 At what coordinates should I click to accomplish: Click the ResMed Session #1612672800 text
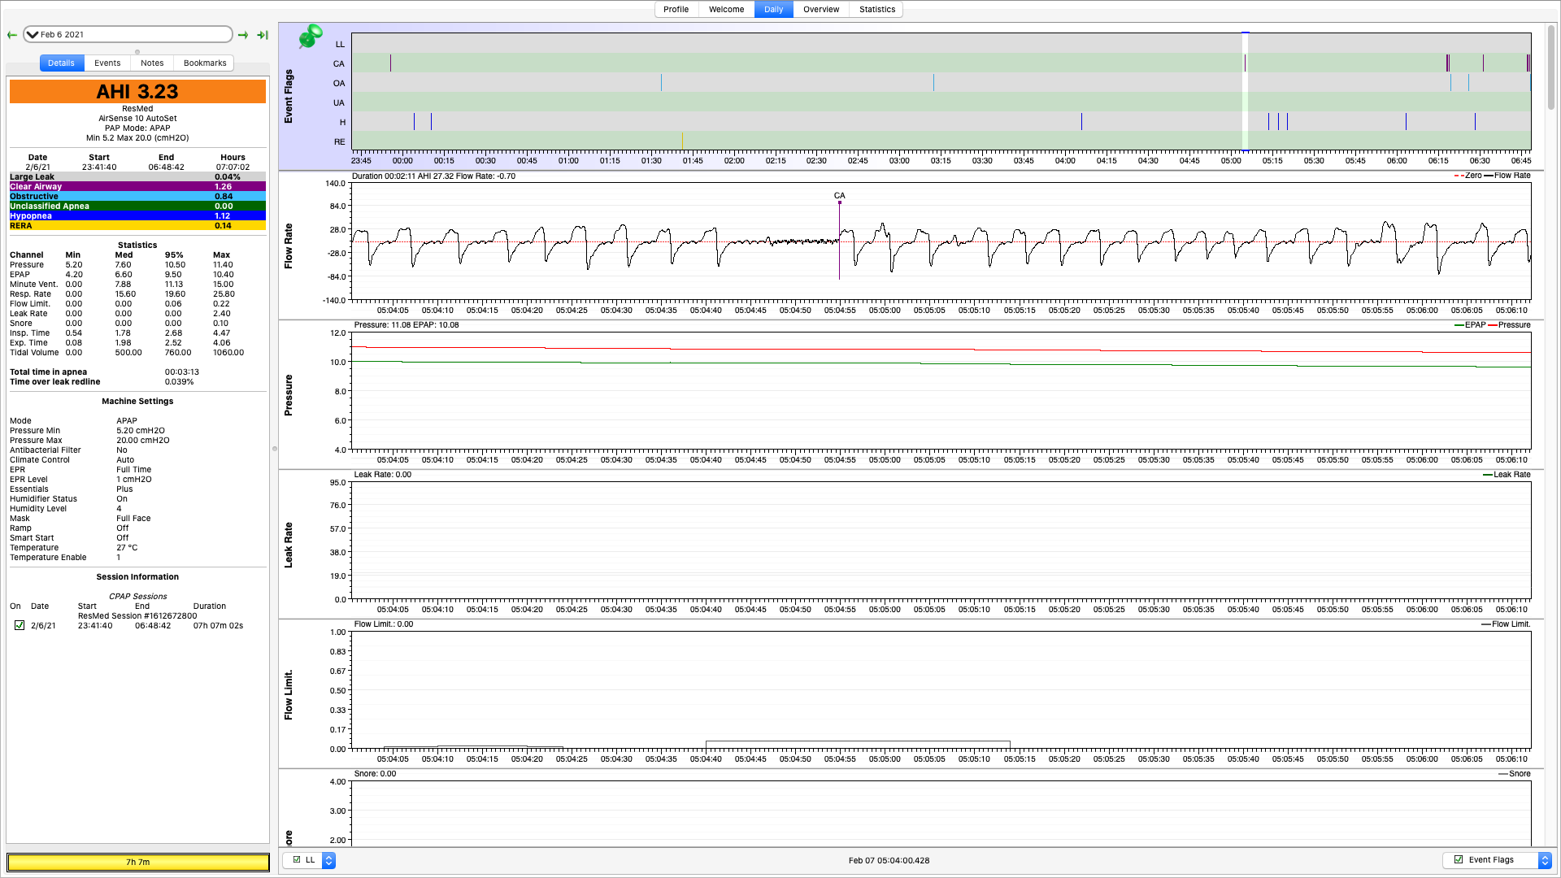click(x=137, y=615)
